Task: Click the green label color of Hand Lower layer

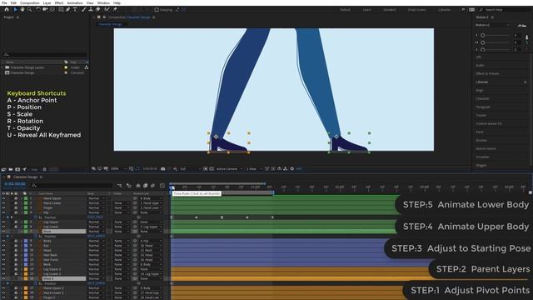Action: [x=26, y=203]
